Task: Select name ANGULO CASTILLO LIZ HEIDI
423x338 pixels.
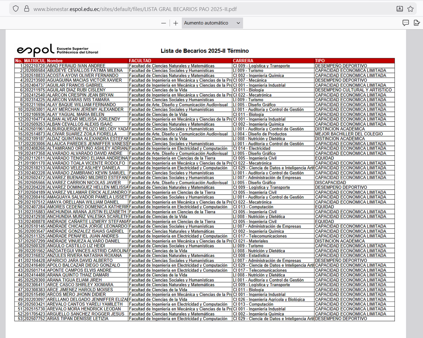Action: (76, 246)
